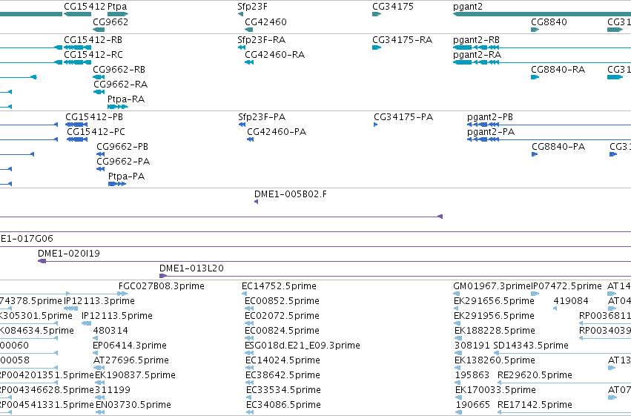Click EST label EC38642.5prime
Image resolution: width=631 pixels, height=416 pixels.
[x=283, y=375]
